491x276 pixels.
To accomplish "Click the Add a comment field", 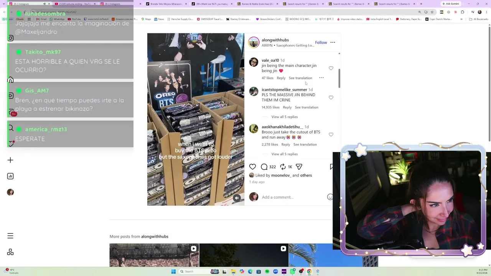I will tap(293, 197).
